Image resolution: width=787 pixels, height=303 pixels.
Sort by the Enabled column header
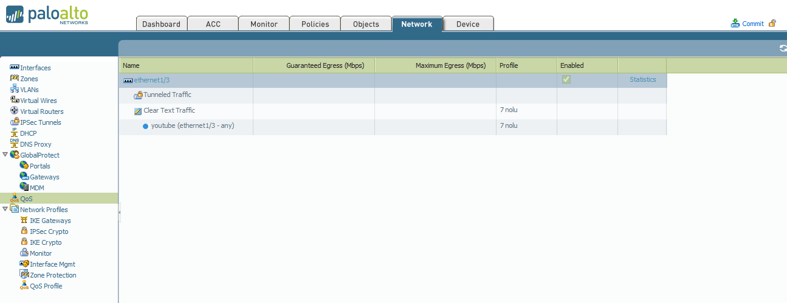click(x=588, y=65)
